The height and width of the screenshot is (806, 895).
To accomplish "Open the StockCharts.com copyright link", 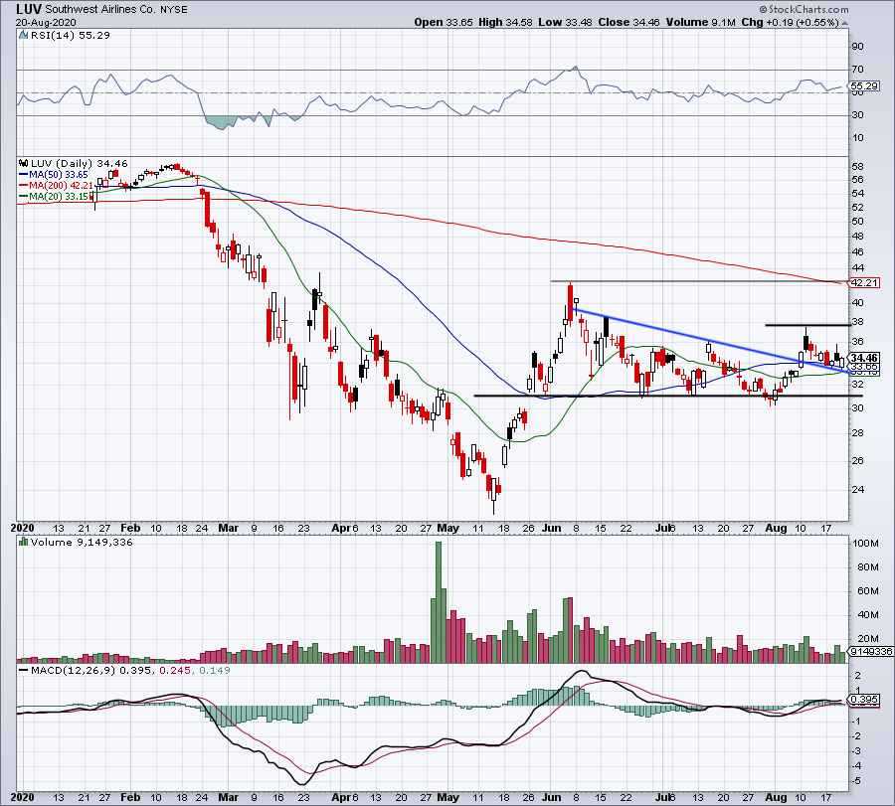I will tap(804, 9).
